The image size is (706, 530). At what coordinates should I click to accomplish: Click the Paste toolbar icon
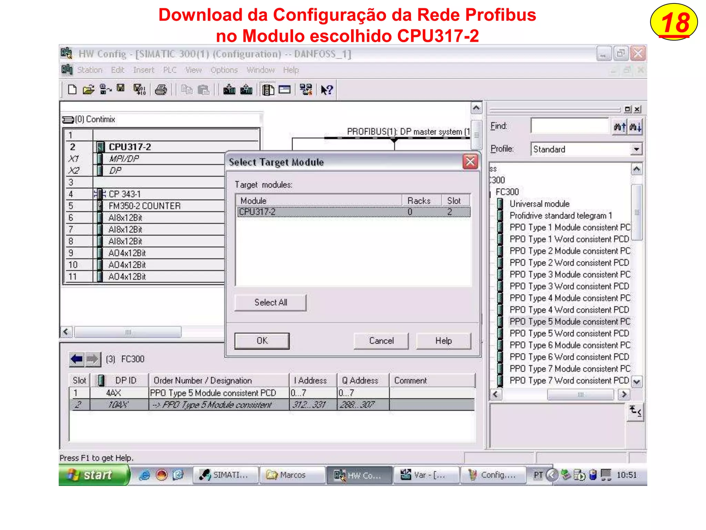coord(204,90)
